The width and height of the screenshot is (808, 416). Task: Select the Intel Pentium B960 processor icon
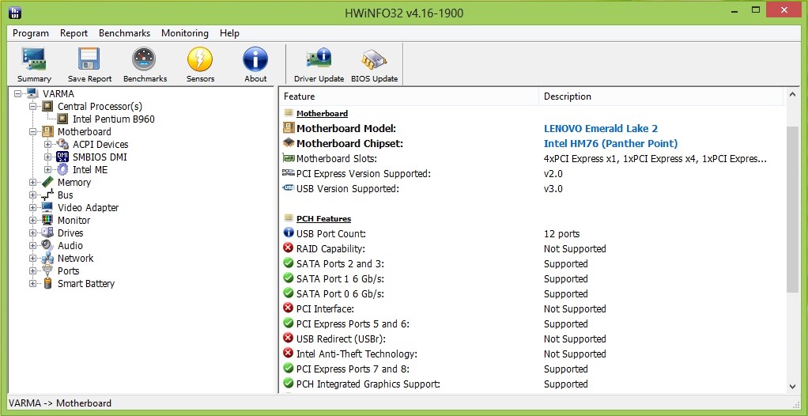[62, 119]
